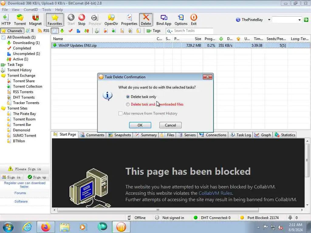Click green down-arrow downloading filter icon

[62, 31]
